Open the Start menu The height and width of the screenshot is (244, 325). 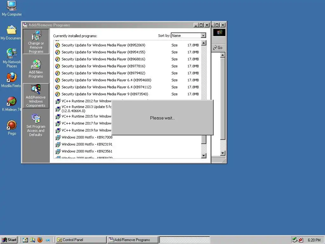pyautogui.click(x=9, y=240)
